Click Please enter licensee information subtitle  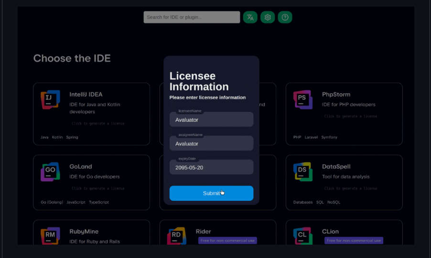click(207, 98)
